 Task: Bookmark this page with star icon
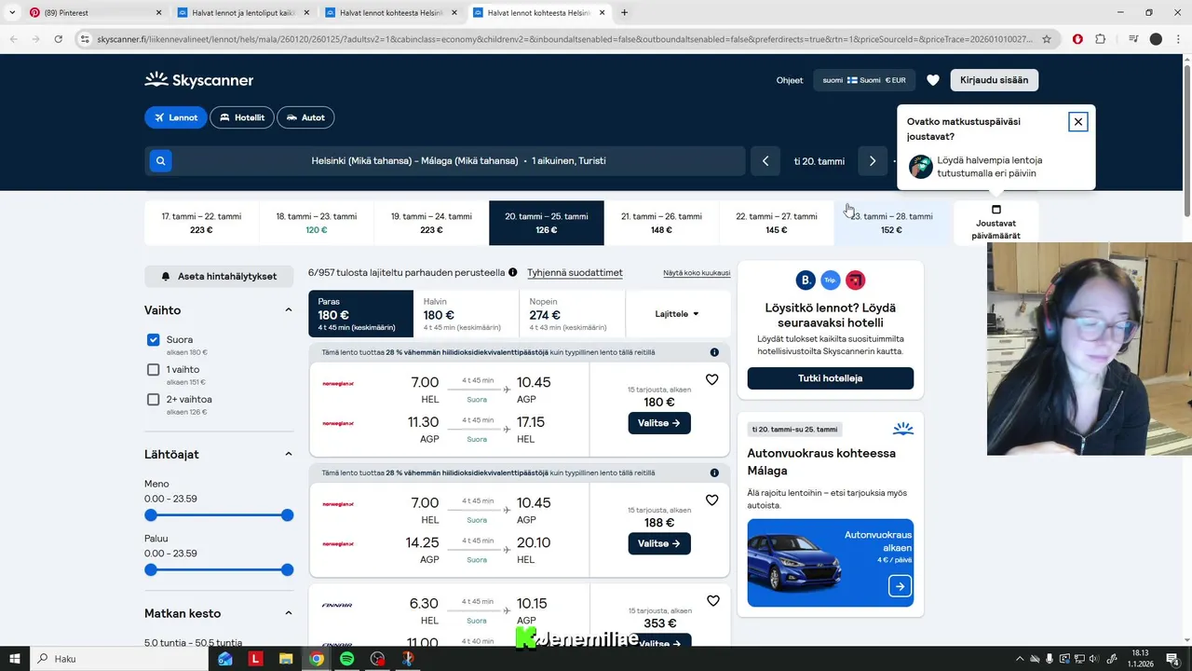click(x=1047, y=39)
